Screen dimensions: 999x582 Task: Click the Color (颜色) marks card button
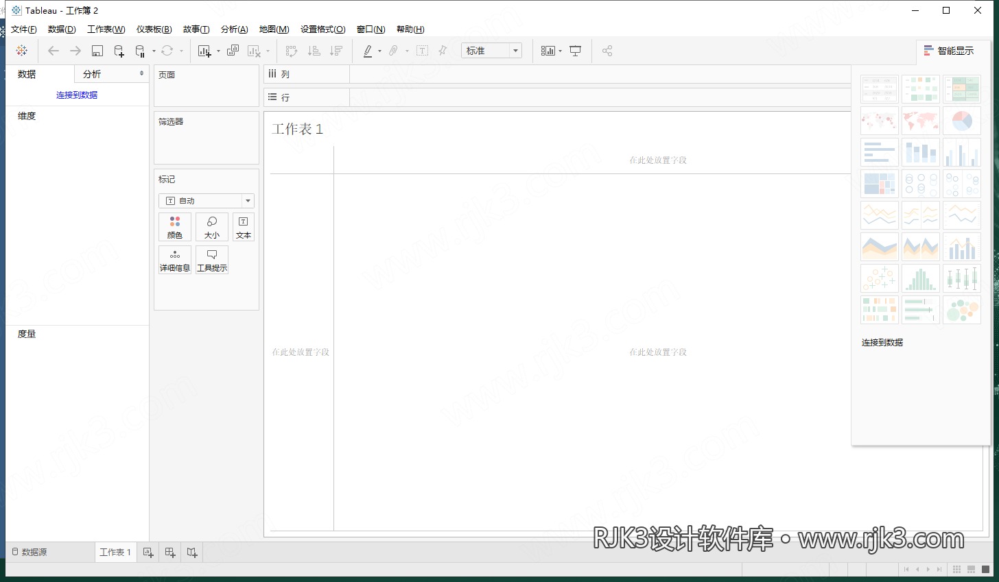[x=175, y=227]
